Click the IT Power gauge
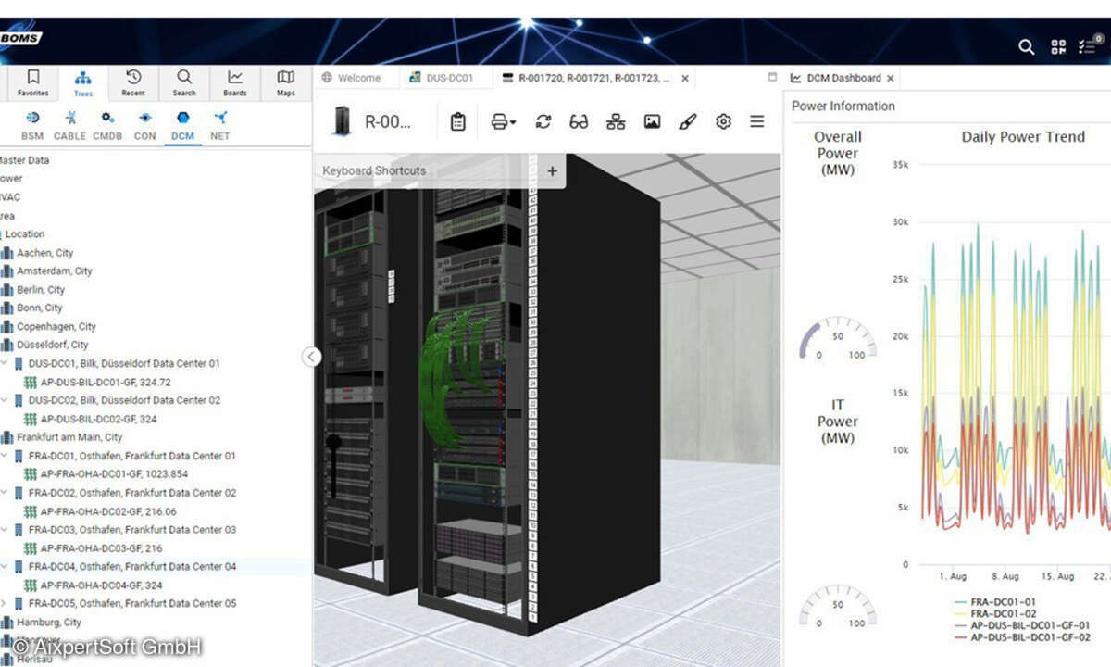Image resolution: width=1111 pixels, height=667 pixels. tap(838, 606)
